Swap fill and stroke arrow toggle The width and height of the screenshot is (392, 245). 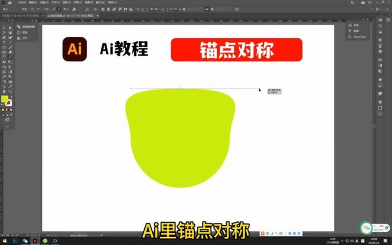tap(11, 97)
